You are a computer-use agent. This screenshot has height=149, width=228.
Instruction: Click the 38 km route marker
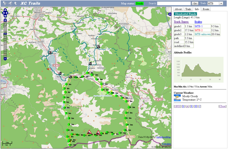coord(88,73)
